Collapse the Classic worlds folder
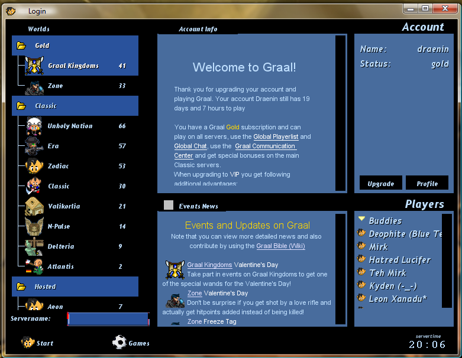The image size is (462, 358). (x=21, y=106)
